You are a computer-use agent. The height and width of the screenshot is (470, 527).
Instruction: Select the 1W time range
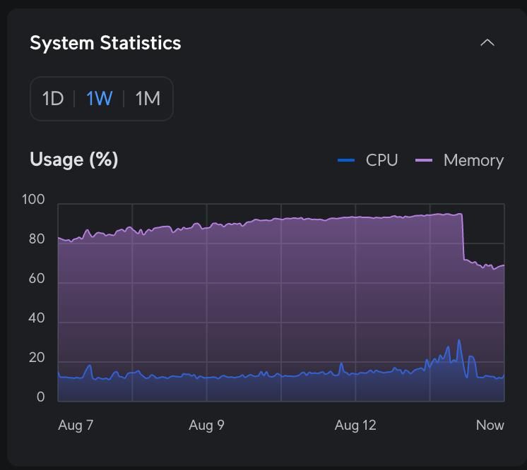click(99, 99)
